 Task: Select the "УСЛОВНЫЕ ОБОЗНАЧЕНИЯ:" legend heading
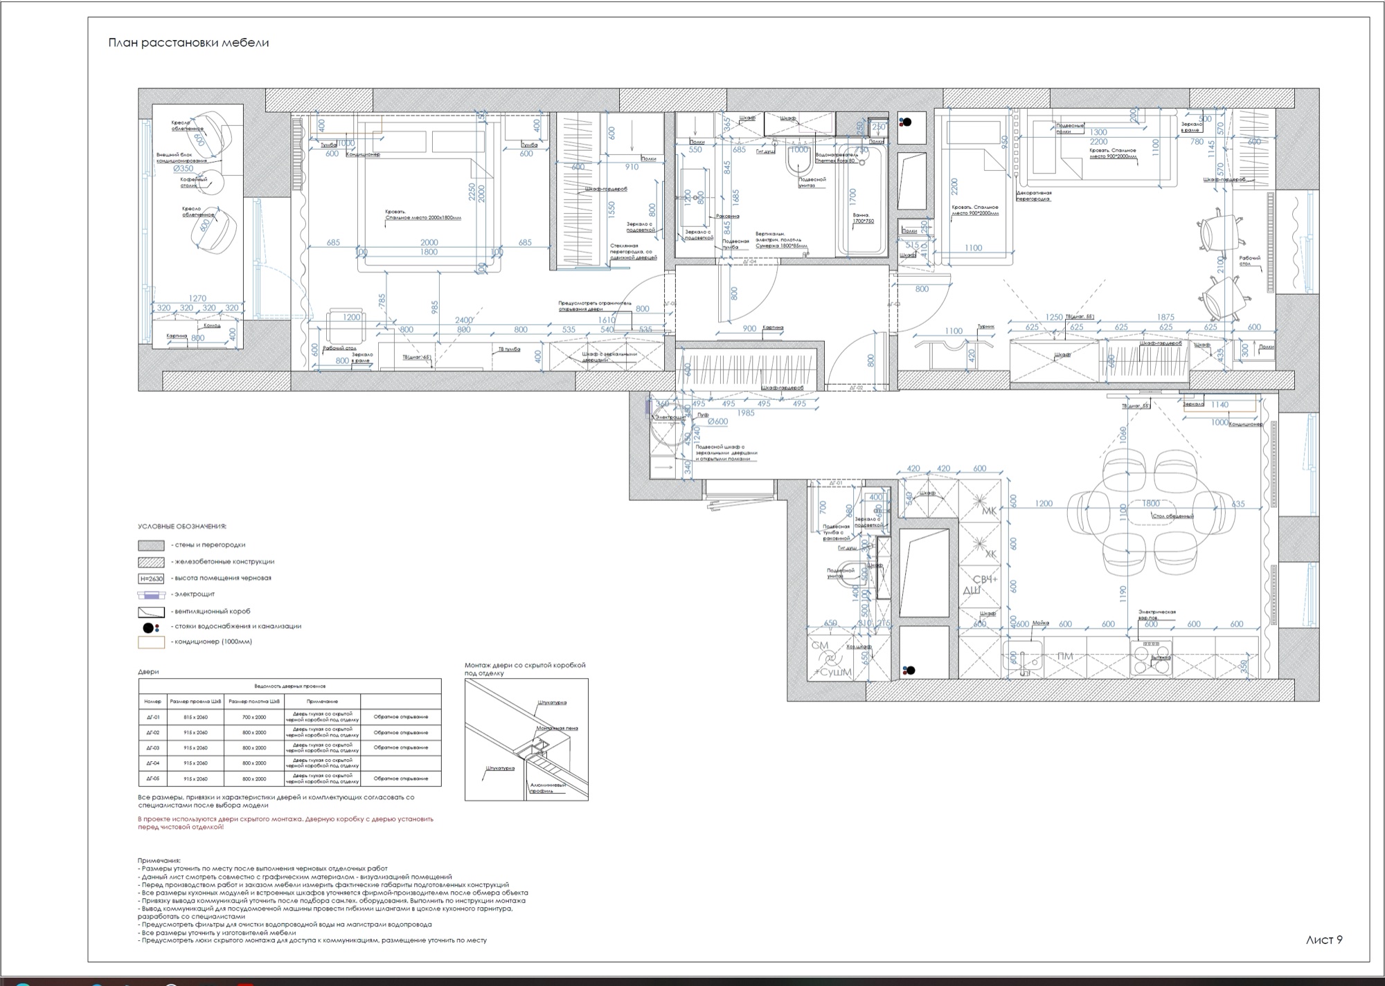tap(182, 527)
